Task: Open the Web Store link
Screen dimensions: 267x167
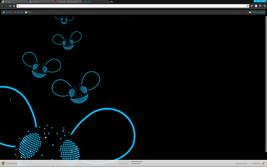Action: click(256, 163)
